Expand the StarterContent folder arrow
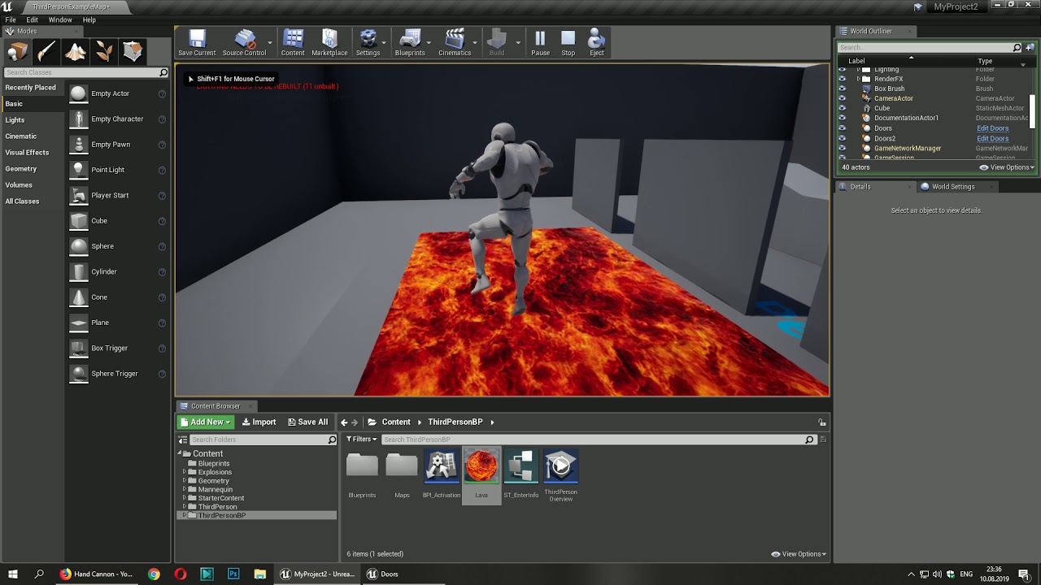 185,498
